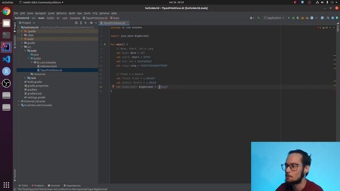This screenshot has width=340, height=191.
Task: Open the File menu
Action: 16,13
